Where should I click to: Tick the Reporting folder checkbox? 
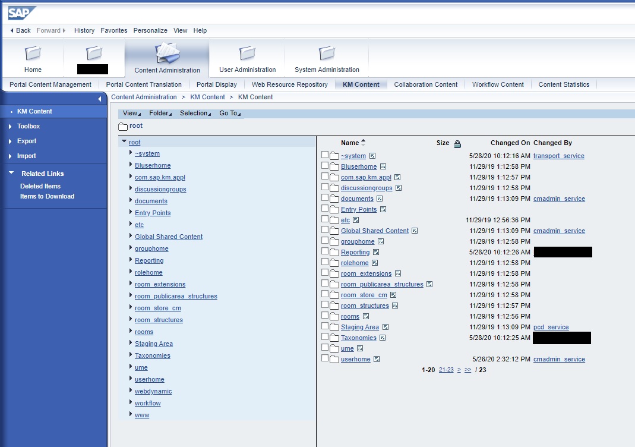pyautogui.click(x=325, y=251)
